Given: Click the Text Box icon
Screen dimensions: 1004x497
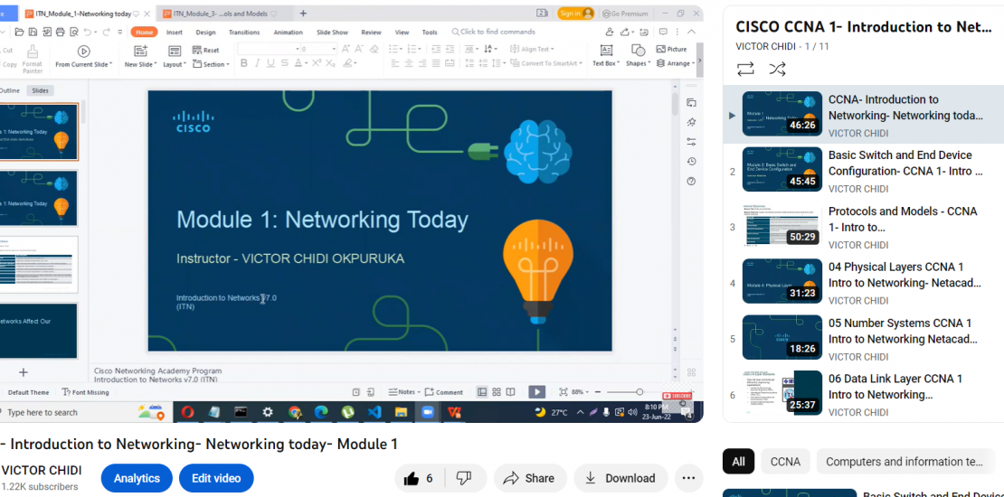Looking at the screenshot, I should pyautogui.click(x=606, y=51).
